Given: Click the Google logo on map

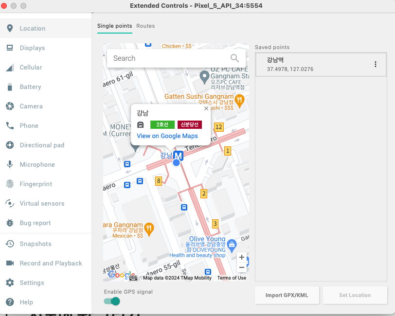Looking at the screenshot, I should 121,275.
